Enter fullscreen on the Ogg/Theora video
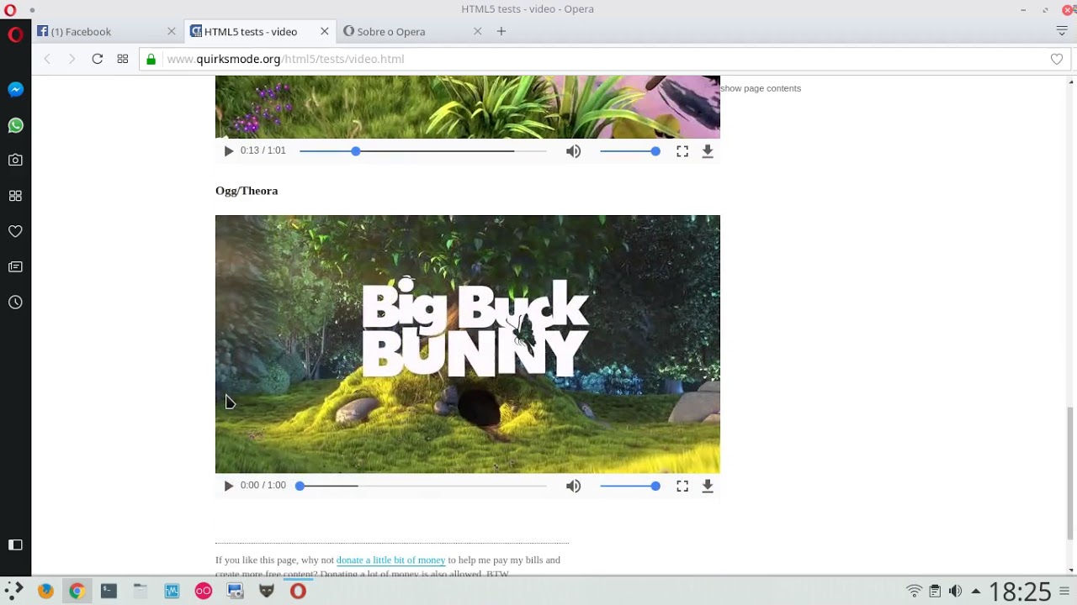This screenshot has width=1077, height=605. click(682, 486)
